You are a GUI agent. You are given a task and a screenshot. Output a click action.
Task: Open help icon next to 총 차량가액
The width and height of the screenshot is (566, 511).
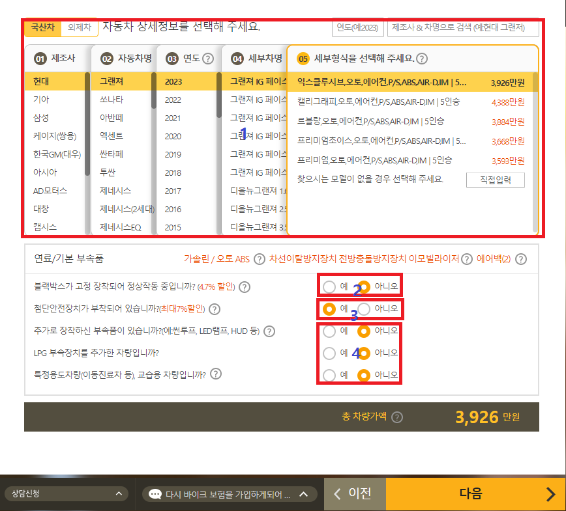(x=397, y=417)
